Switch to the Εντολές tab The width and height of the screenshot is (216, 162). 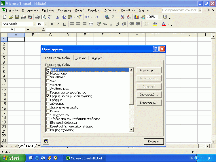pyautogui.click(x=80, y=58)
